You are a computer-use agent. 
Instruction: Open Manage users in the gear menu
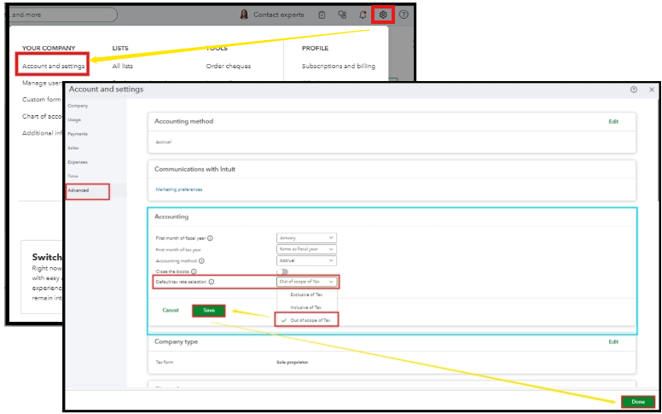coord(42,83)
